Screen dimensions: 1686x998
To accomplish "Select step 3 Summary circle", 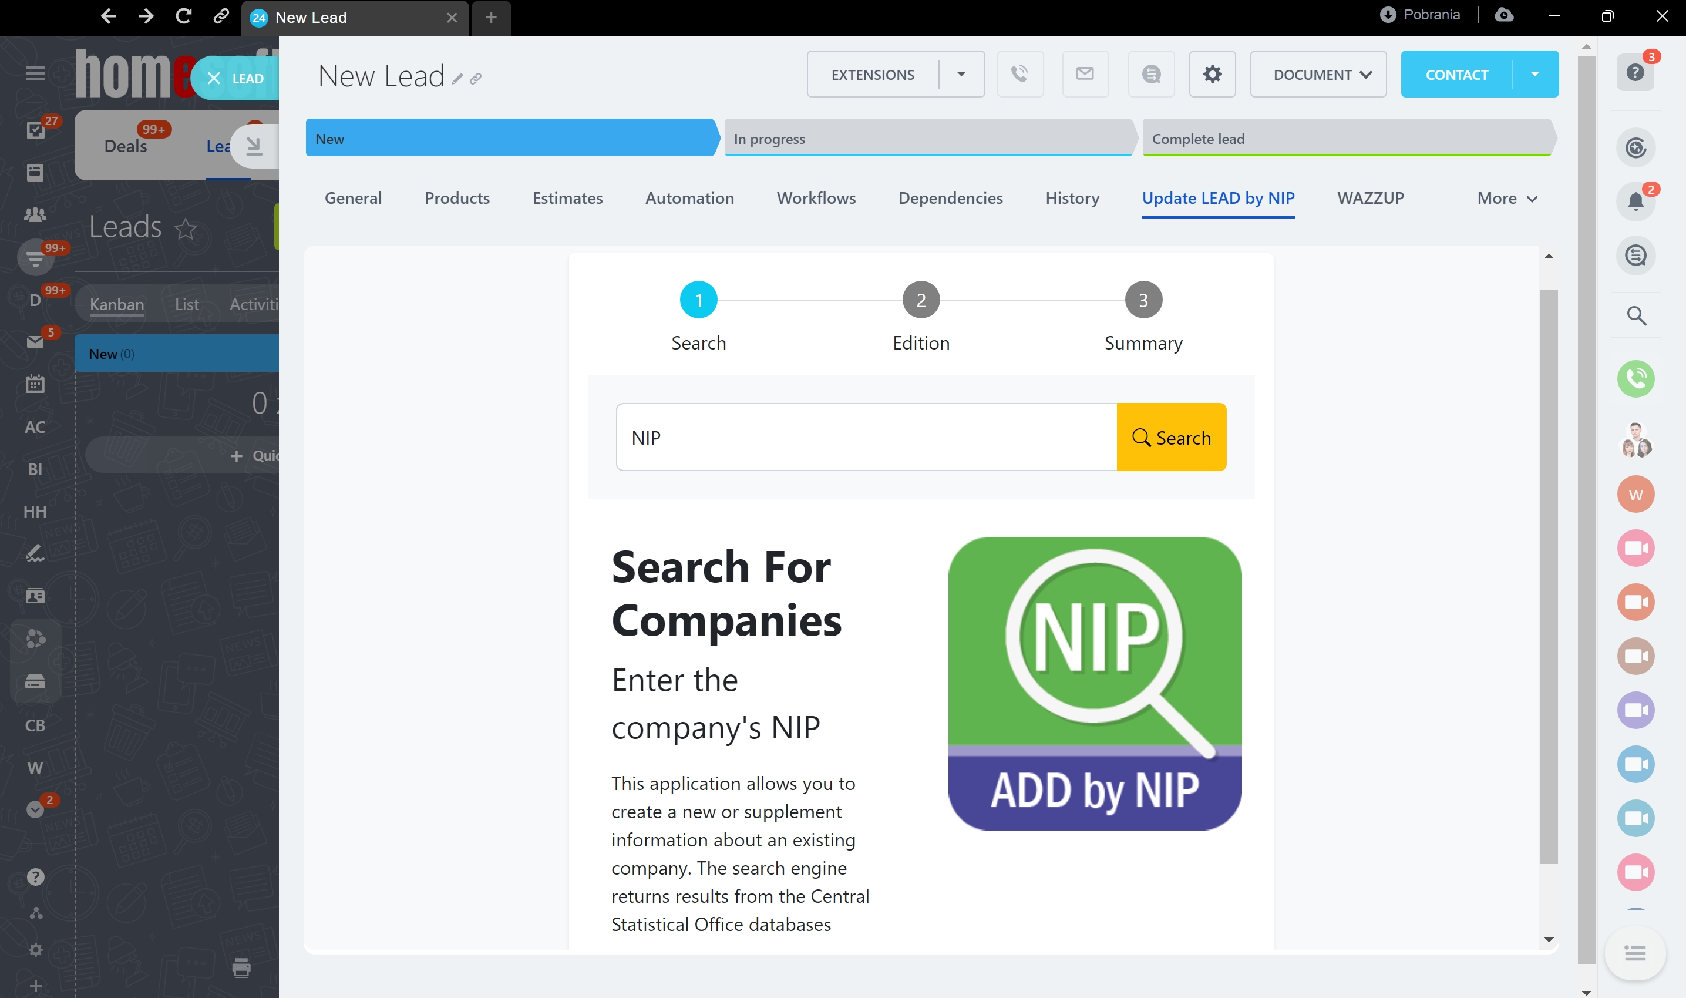I will coord(1143,300).
